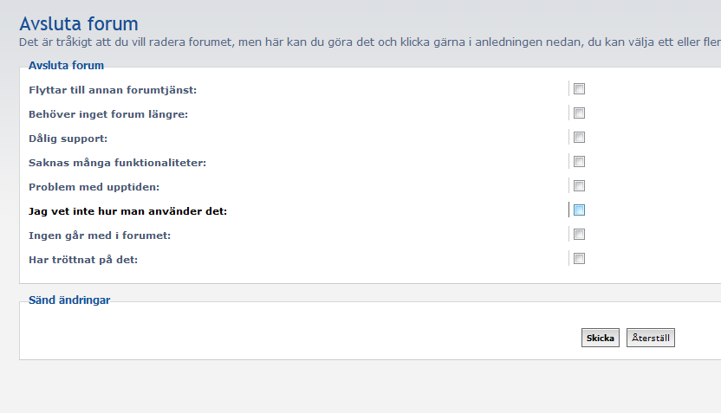The height and width of the screenshot is (413, 721).
Task: Check the "Flyttar till annan forumtjänst" checkbox
Action: pos(579,88)
